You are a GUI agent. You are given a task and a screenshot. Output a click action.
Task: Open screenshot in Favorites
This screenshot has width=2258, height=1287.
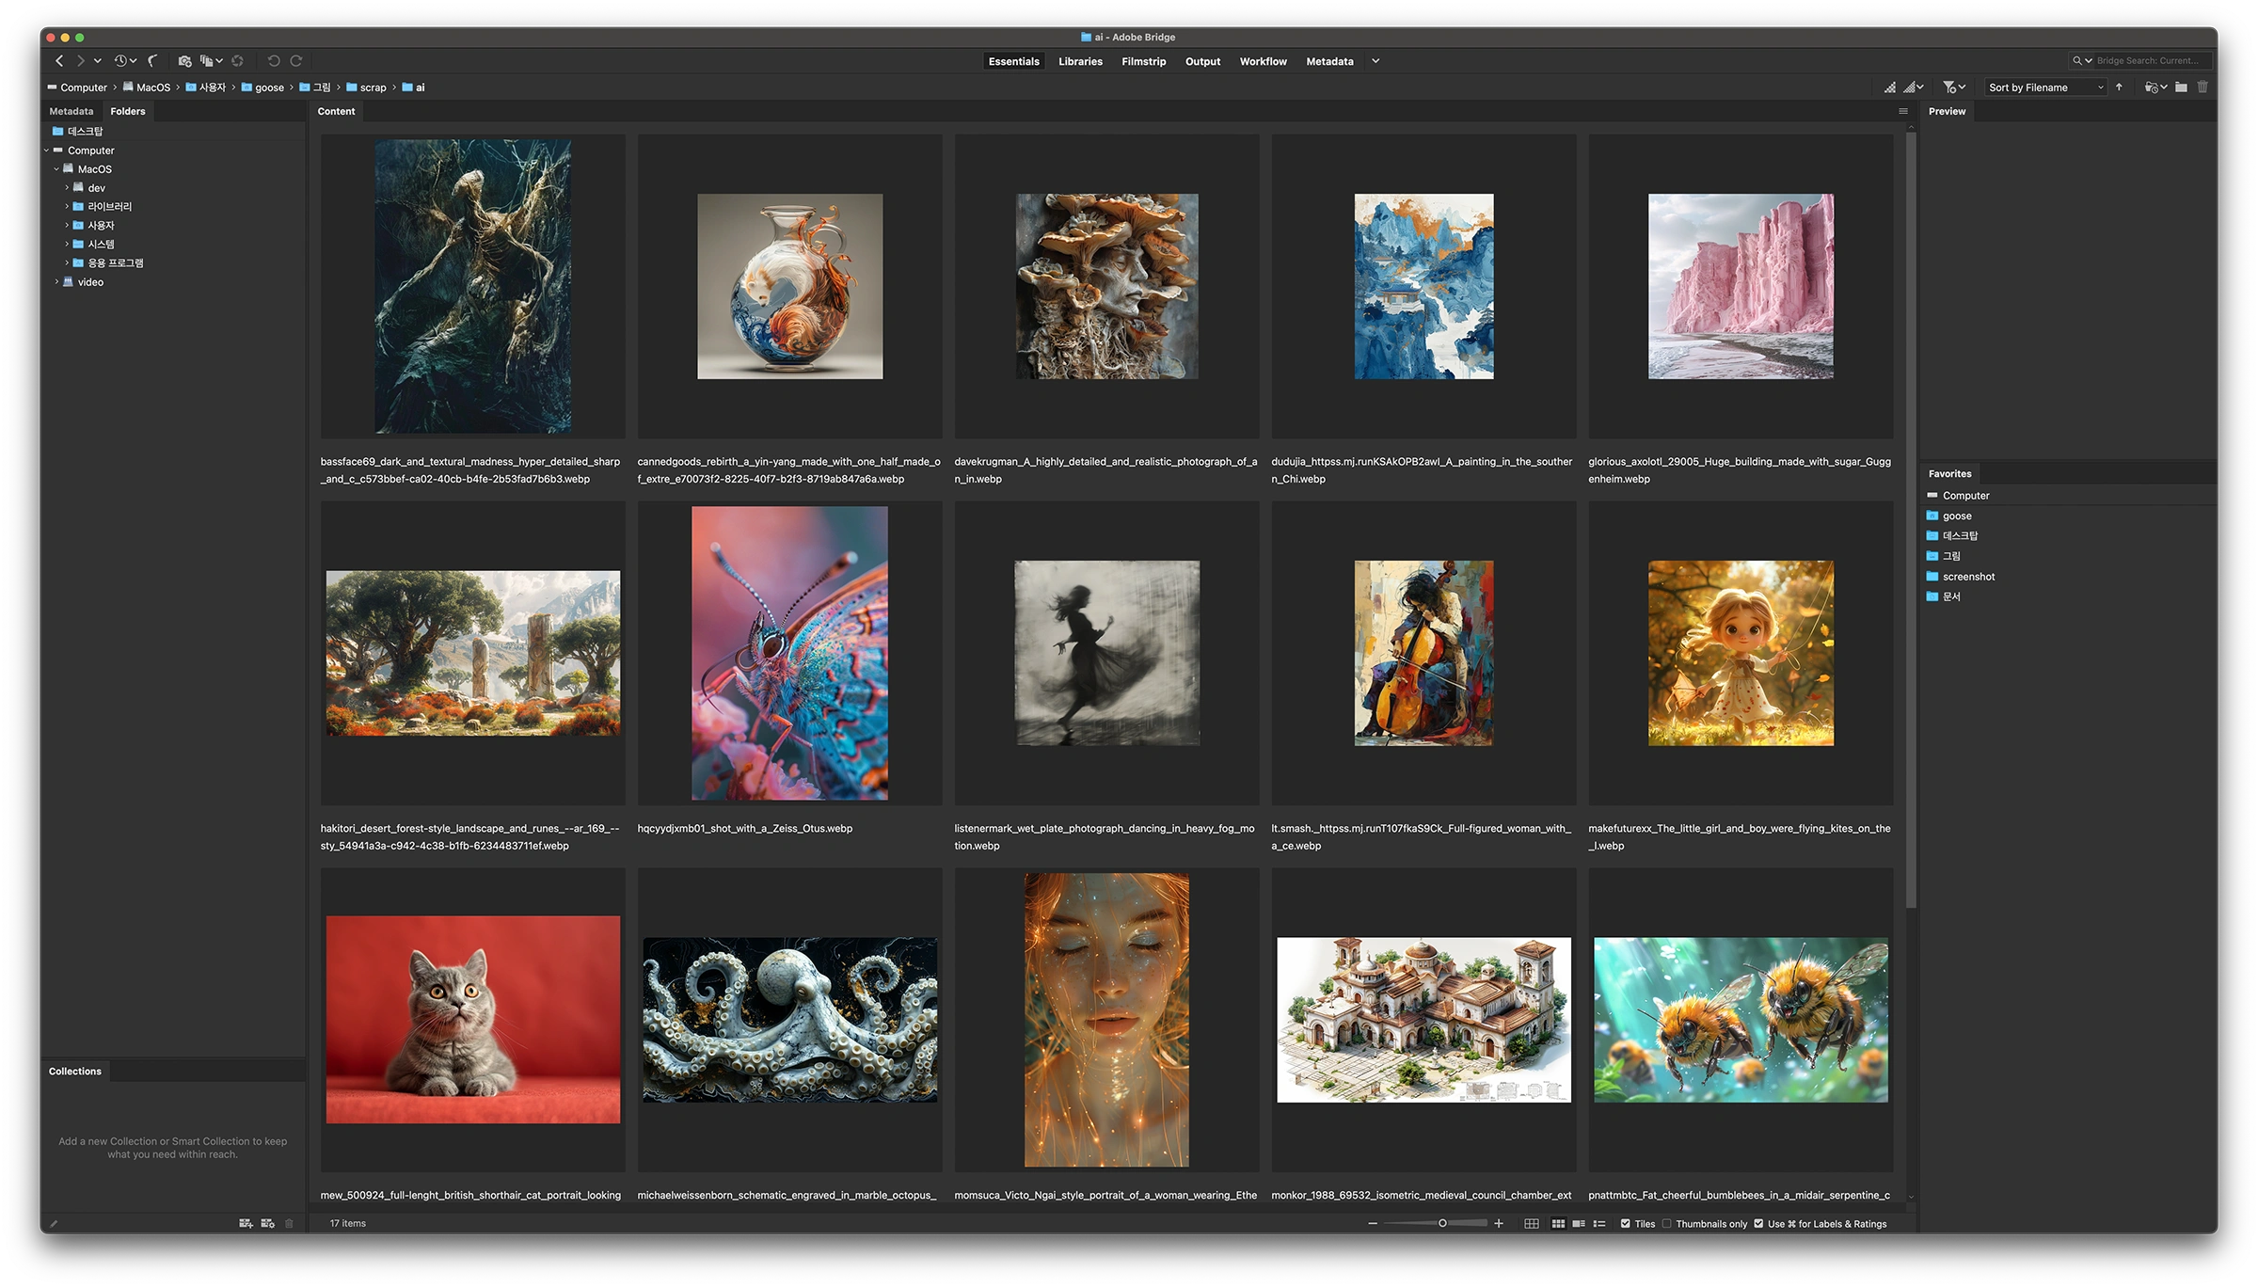point(1961,577)
